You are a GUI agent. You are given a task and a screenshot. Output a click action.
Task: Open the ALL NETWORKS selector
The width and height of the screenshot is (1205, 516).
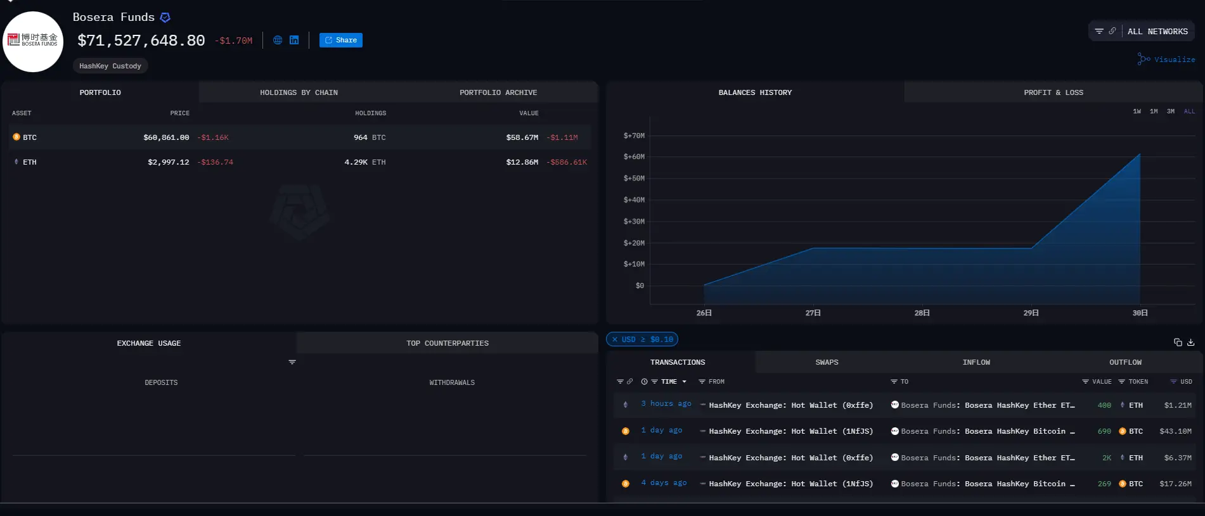tap(1157, 31)
